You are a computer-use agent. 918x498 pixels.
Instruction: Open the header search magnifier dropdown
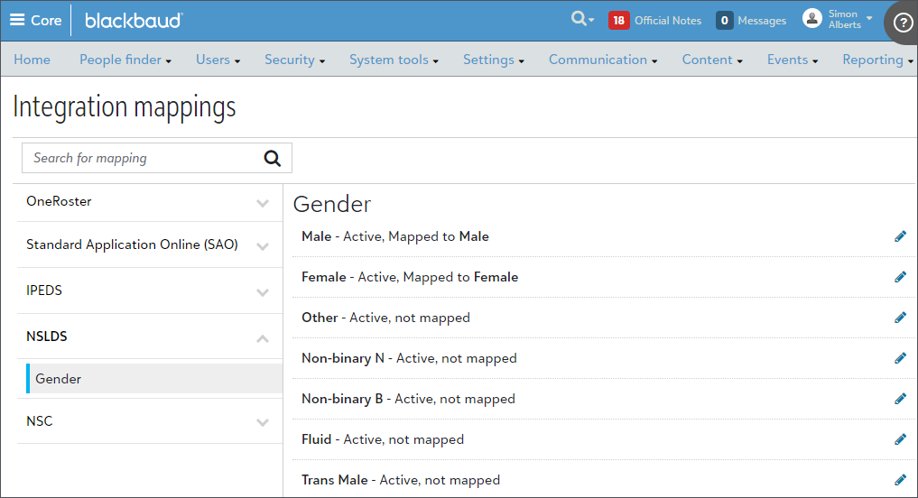point(582,19)
